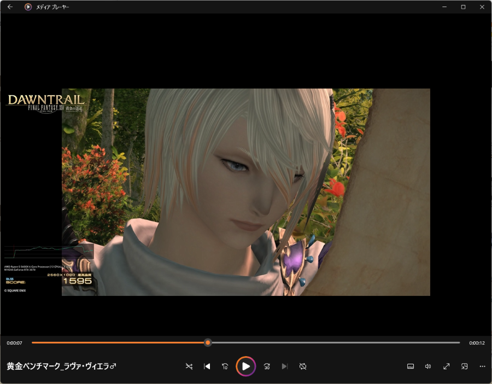Start playback with the Play button
Viewport: 492px width, 384px height.
(245, 366)
